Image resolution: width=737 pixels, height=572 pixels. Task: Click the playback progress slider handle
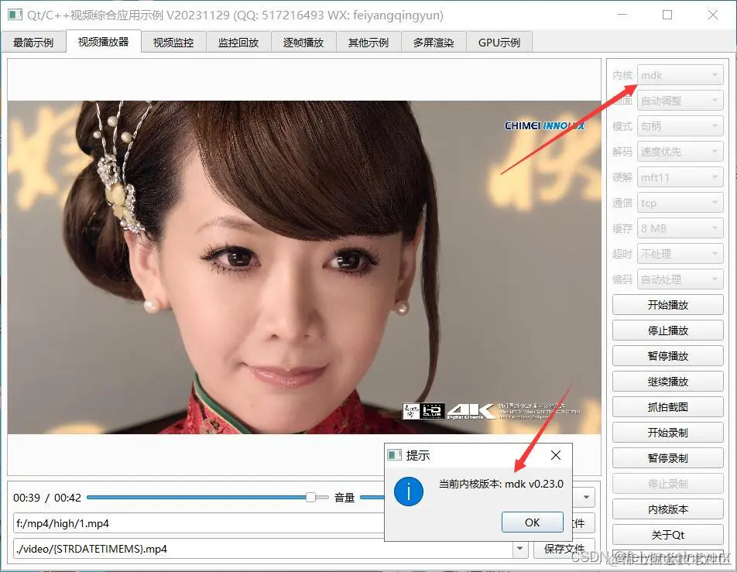310,497
